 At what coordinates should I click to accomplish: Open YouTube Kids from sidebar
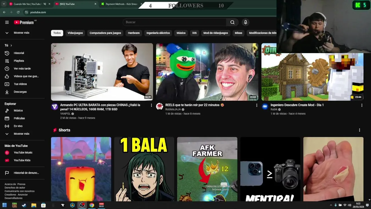(x=22, y=160)
